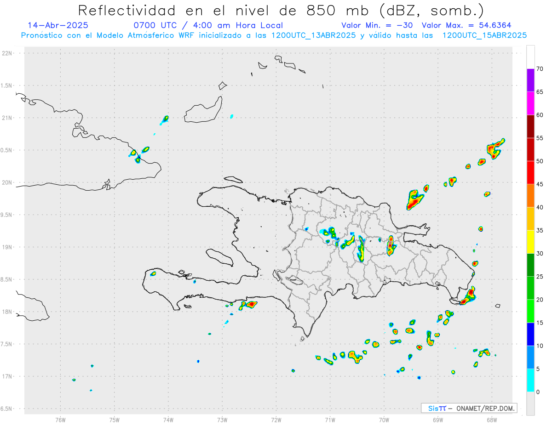Image resolution: width=552 pixels, height=426 pixels.
Task: Click the cyan 0–5 dBZ color band
Action: (530, 381)
